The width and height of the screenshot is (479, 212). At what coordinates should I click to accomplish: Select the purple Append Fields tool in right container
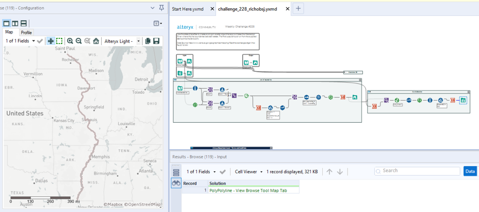point(386,100)
